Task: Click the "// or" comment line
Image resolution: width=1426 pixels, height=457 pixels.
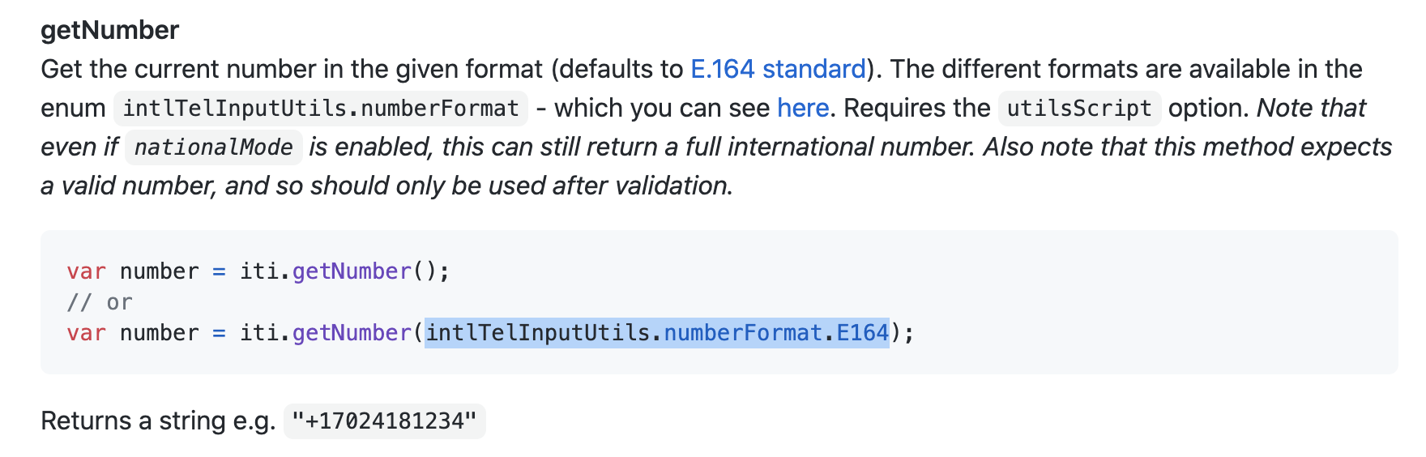Action: point(99,302)
